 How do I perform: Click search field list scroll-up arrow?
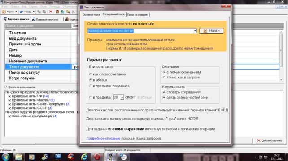click(281, 32)
